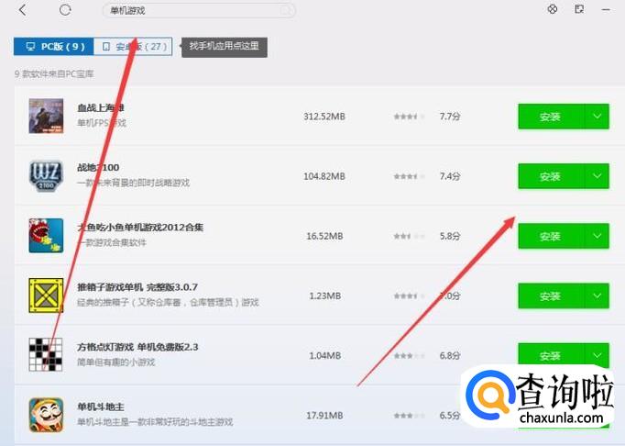Switch to the 安卓版 (27) tab
625x446 pixels.
pyautogui.click(x=133, y=46)
